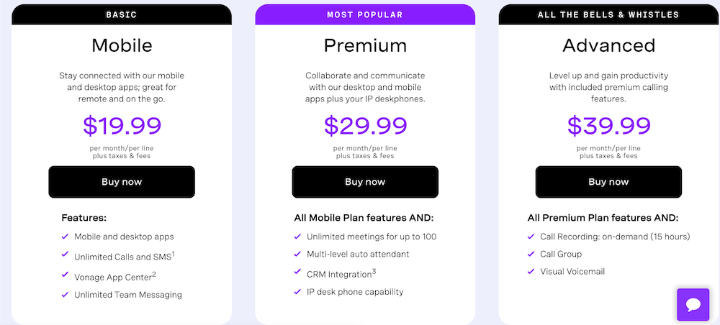The height and width of the screenshot is (325, 720).
Task: Click checkmark beside Call Recording on-demand
Action: [531, 237]
